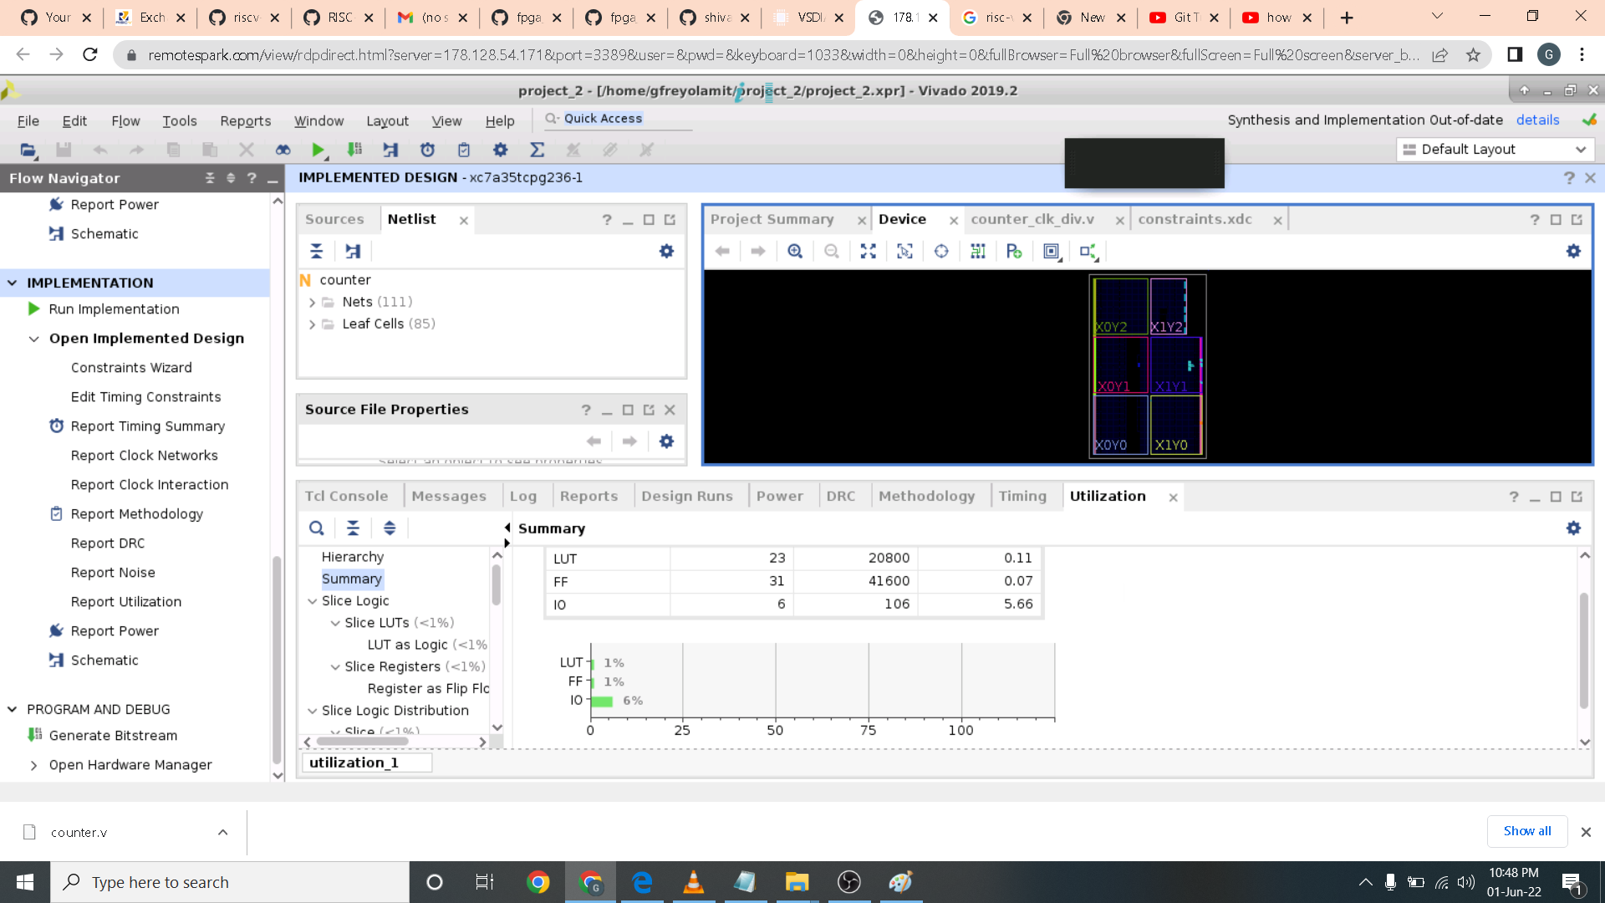Open the Reports menu
This screenshot has width=1605, height=903.
click(x=245, y=121)
